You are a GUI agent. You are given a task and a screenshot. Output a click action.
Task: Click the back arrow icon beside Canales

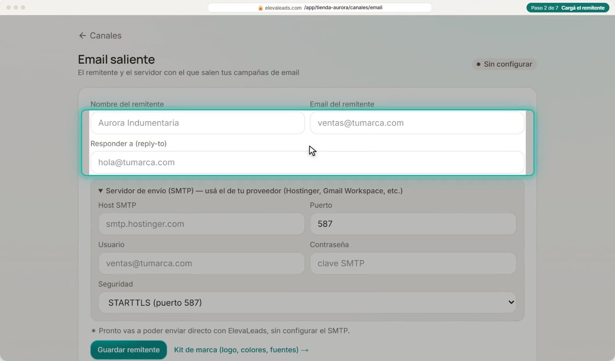82,36
